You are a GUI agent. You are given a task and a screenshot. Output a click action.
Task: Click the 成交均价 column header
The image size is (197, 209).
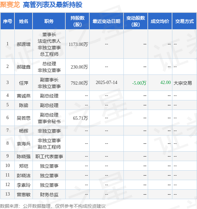coord(160,21)
